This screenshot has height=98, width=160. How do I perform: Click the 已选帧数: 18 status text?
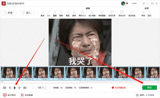(x=70, y=87)
